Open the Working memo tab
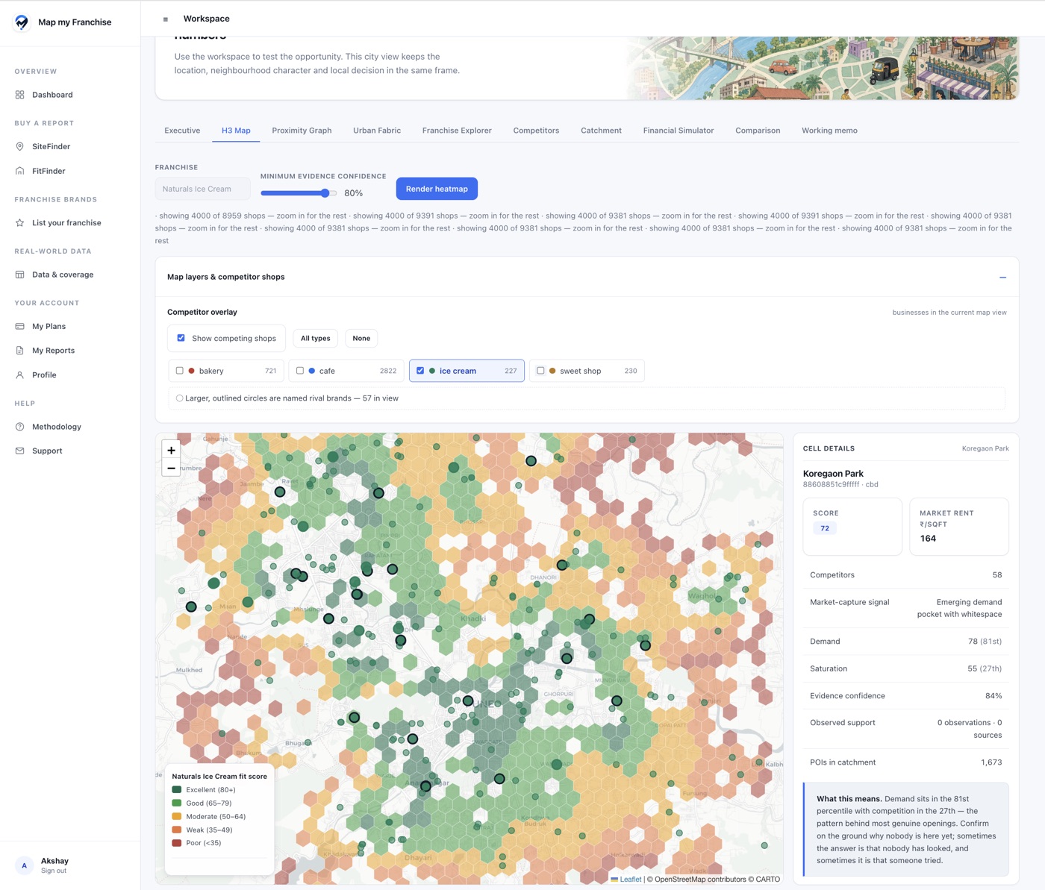Viewport: 1045px width, 890px height. (x=829, y=131)
